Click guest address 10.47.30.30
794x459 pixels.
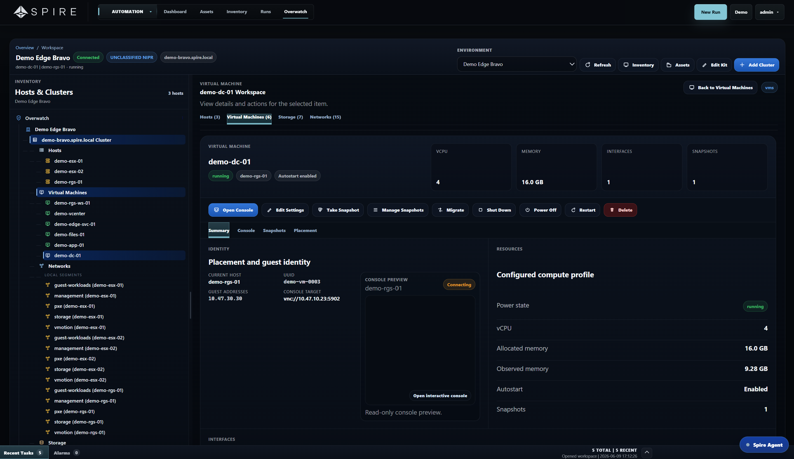(225, 299)
